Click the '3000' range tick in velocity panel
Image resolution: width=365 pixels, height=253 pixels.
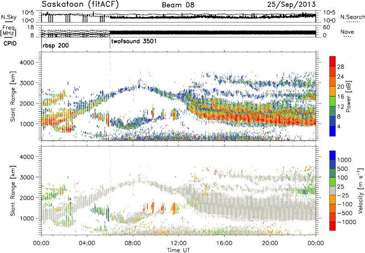click(x=26, y=177)
